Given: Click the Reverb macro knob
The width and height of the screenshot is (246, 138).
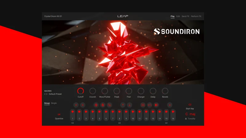Looking at the screenshot, I should click(165, 91).
